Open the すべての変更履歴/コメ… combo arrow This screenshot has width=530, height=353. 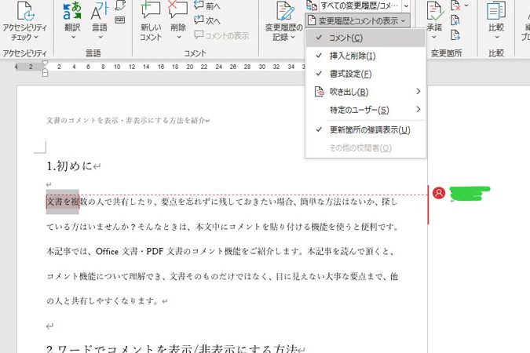(x=406, y=5)
